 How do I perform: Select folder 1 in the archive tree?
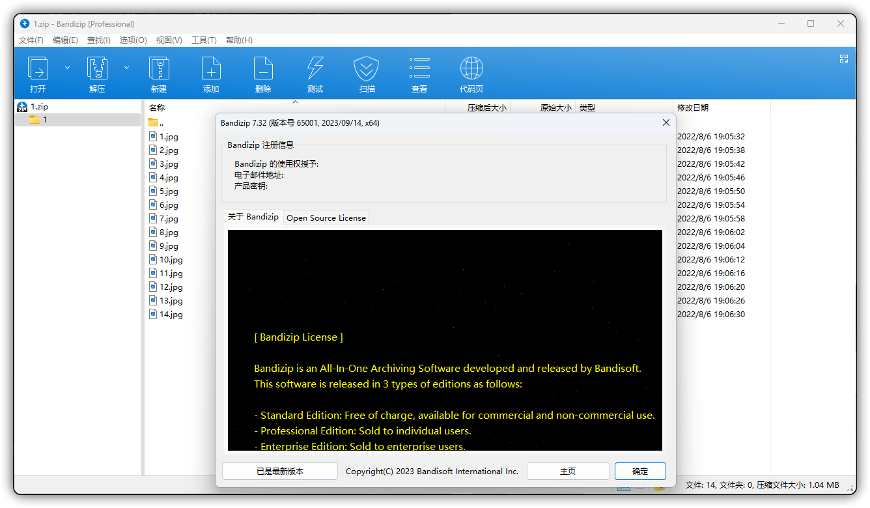point(44,120)
